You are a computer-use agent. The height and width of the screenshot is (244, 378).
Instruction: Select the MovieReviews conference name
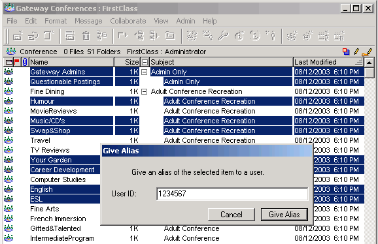click(54, 111)
